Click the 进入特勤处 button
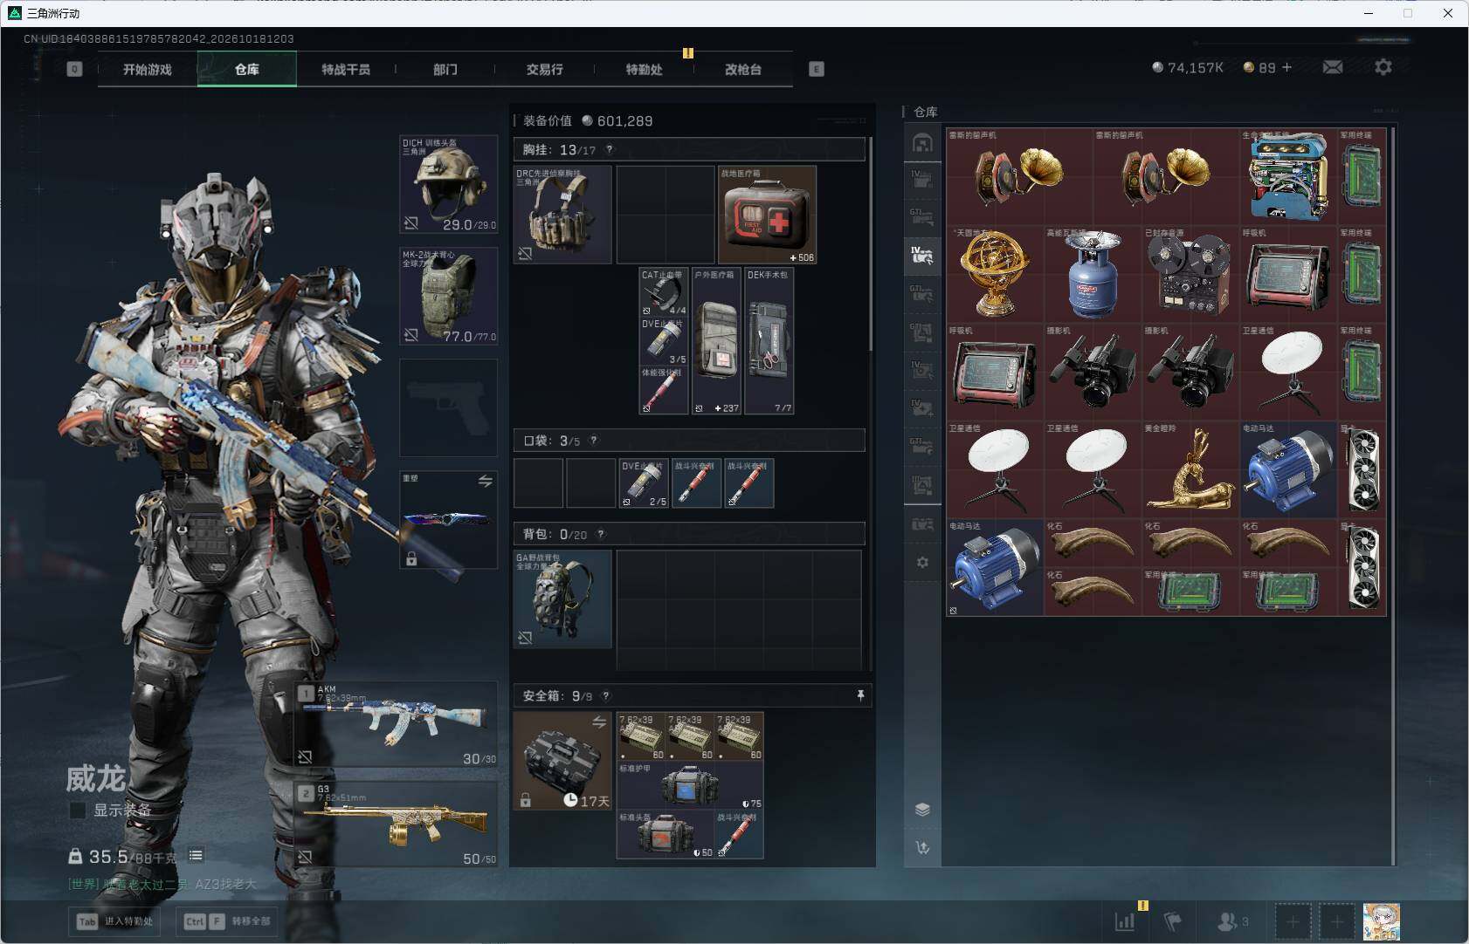 [x=115, y=921]
